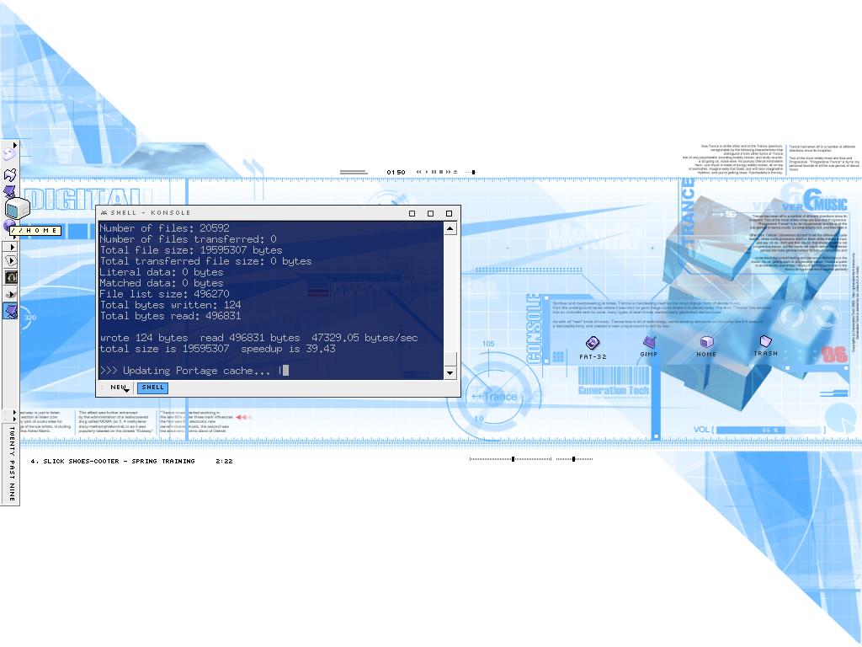Click the Konsole vertical scrollbar track

pyautogui.click(x=450, y=301)
